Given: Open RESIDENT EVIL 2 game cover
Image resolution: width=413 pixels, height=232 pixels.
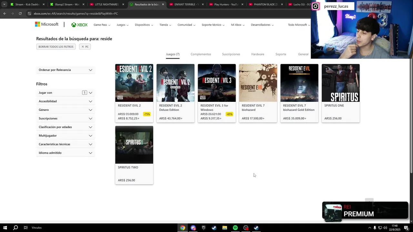Looking at the screenshot, I should (x=134, y=83).
